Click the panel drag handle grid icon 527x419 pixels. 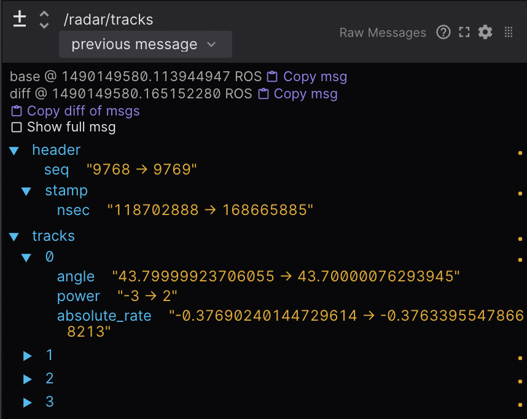[509, 33]
